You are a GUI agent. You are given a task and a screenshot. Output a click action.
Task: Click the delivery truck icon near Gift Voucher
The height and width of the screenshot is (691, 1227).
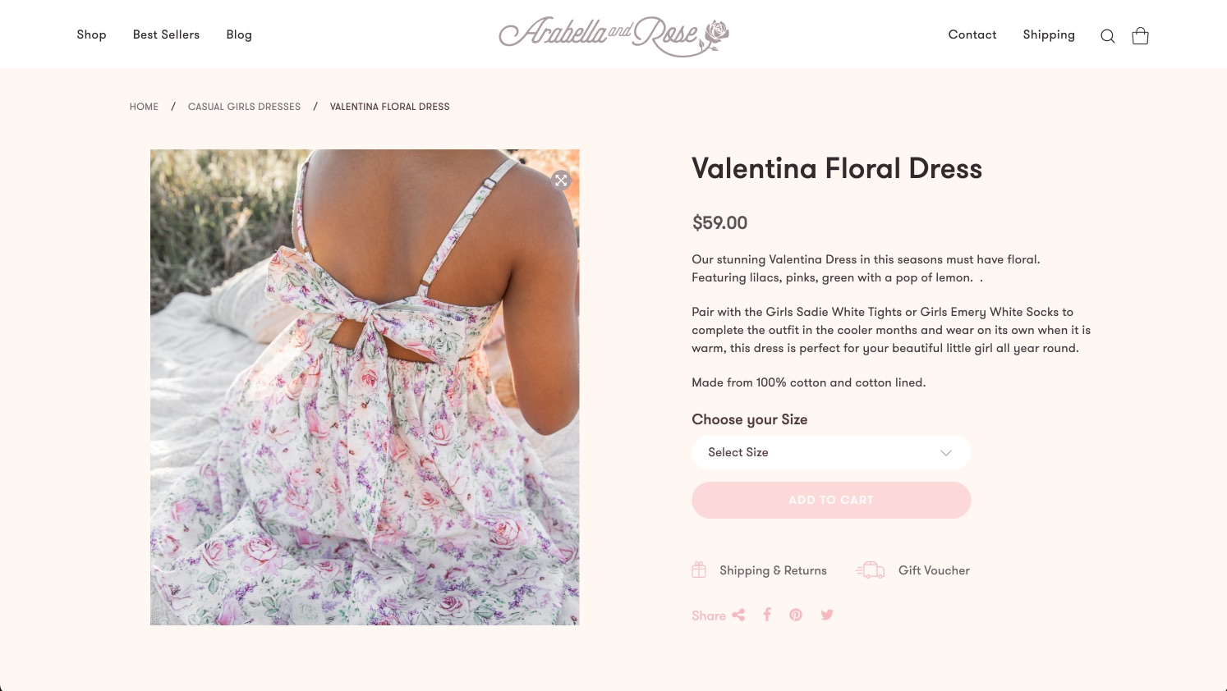tap(870, 570)
